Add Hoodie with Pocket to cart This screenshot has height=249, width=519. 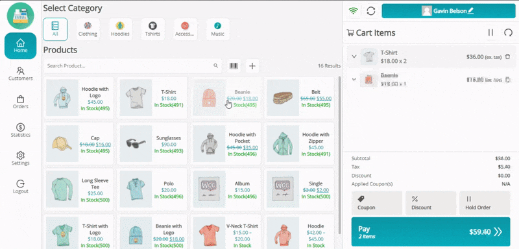(226, 143)
